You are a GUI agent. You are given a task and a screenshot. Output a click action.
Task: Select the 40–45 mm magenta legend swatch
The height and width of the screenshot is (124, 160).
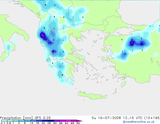[x=68, y=121]
